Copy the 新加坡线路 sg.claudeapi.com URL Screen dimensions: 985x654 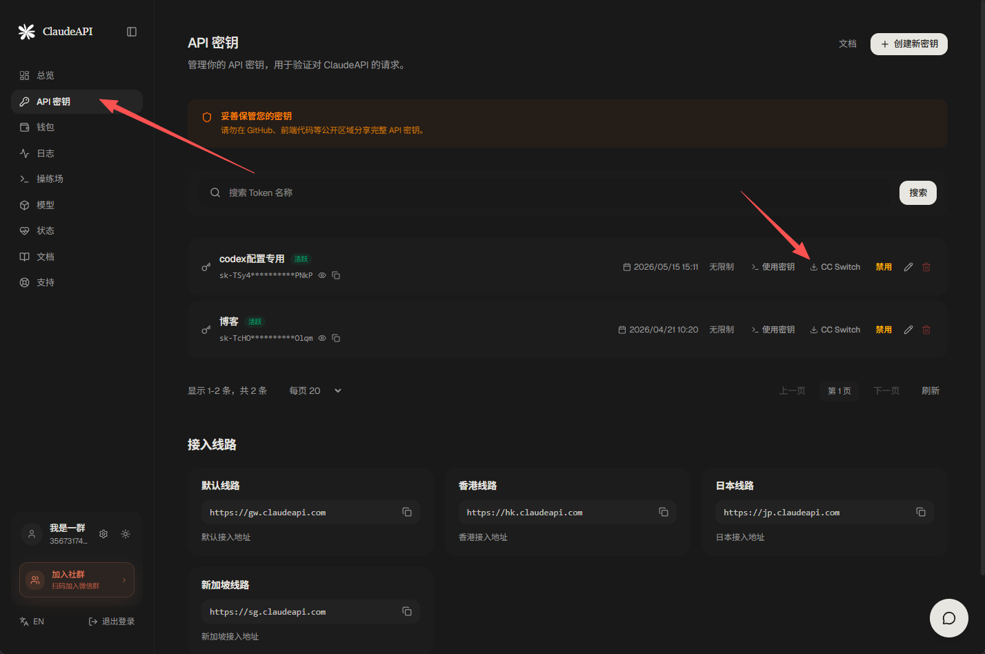(407, 611)
